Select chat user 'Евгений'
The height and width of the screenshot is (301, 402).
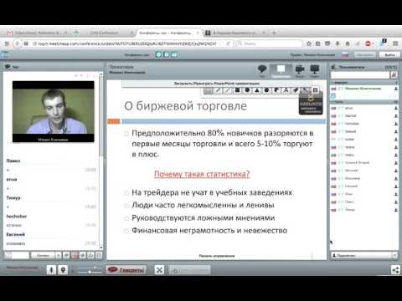coord(16,234)
